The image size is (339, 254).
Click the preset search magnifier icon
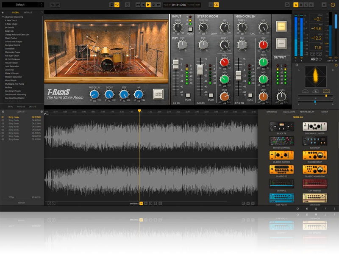pyautogui.click(x=41, y=12)
